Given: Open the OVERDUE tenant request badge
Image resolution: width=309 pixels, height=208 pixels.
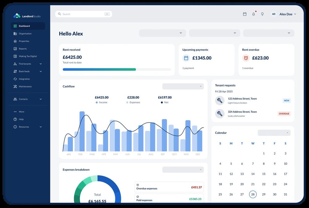Looking at the screenshot, I should click(x=284, y=113).
